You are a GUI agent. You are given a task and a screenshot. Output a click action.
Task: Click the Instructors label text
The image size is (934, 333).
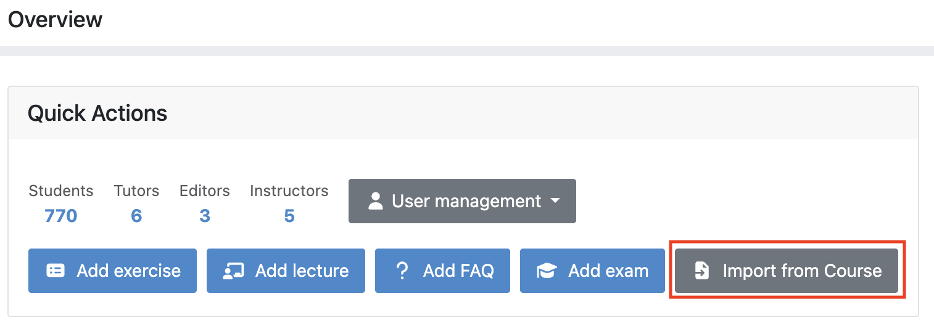289,191
